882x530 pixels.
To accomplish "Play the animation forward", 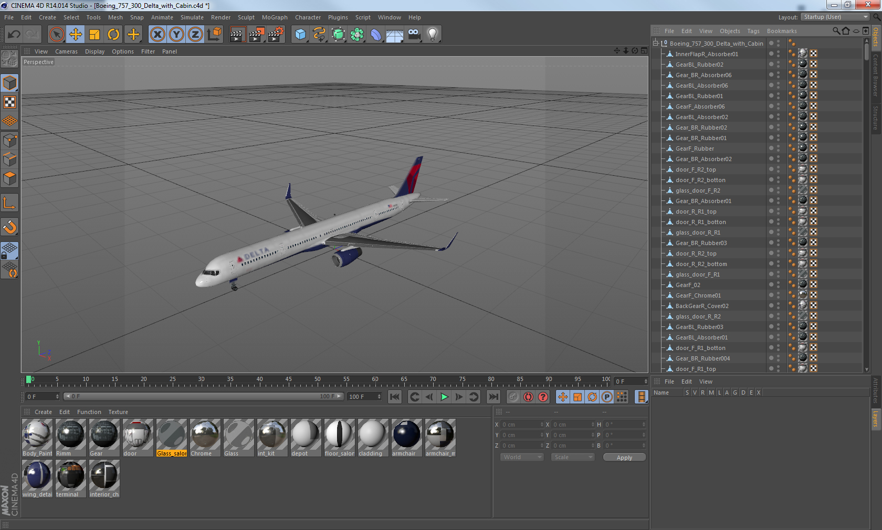I will 444,397.
